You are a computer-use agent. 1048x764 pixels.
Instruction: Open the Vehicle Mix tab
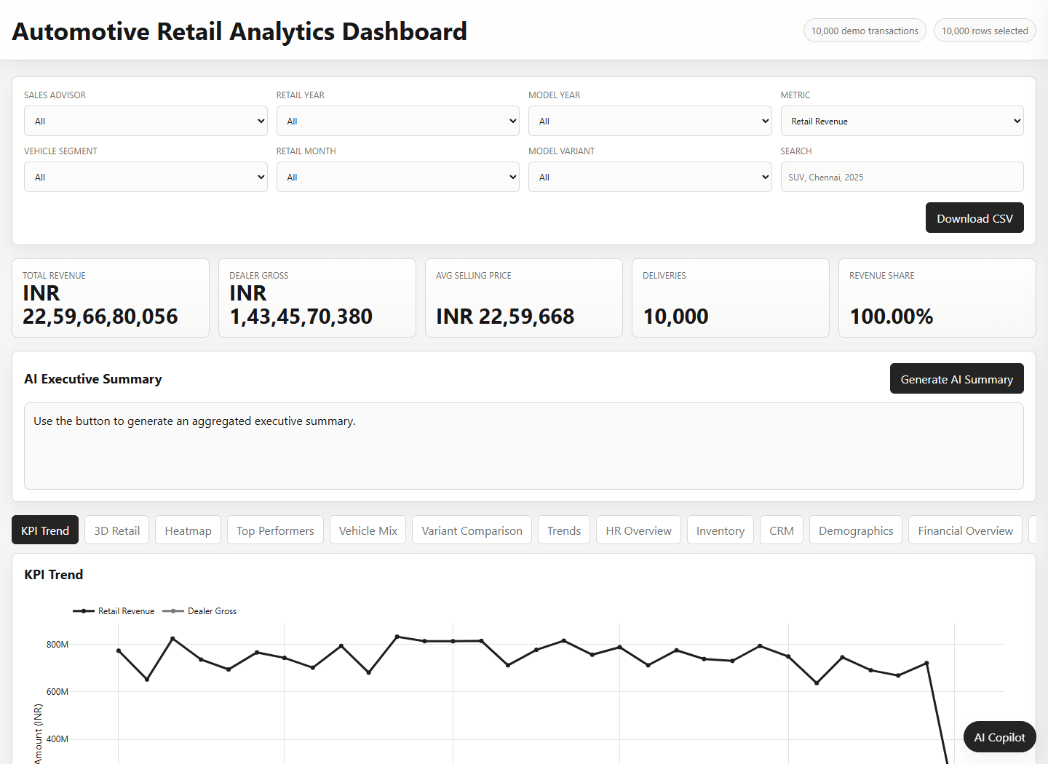click(x=368, y=530)
